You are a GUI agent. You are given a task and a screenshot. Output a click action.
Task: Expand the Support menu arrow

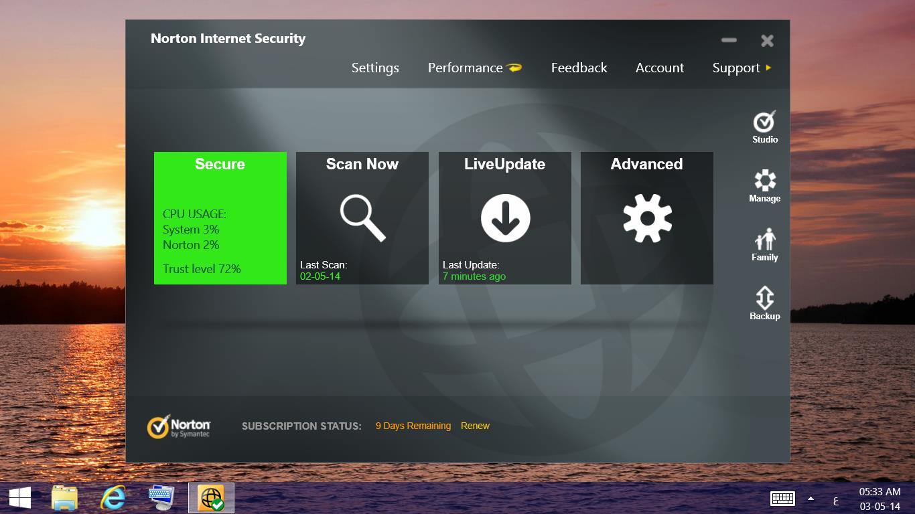coord(768,68)
